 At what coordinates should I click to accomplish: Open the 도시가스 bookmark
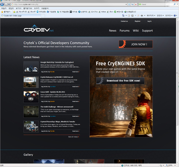[x=93, y=12]
